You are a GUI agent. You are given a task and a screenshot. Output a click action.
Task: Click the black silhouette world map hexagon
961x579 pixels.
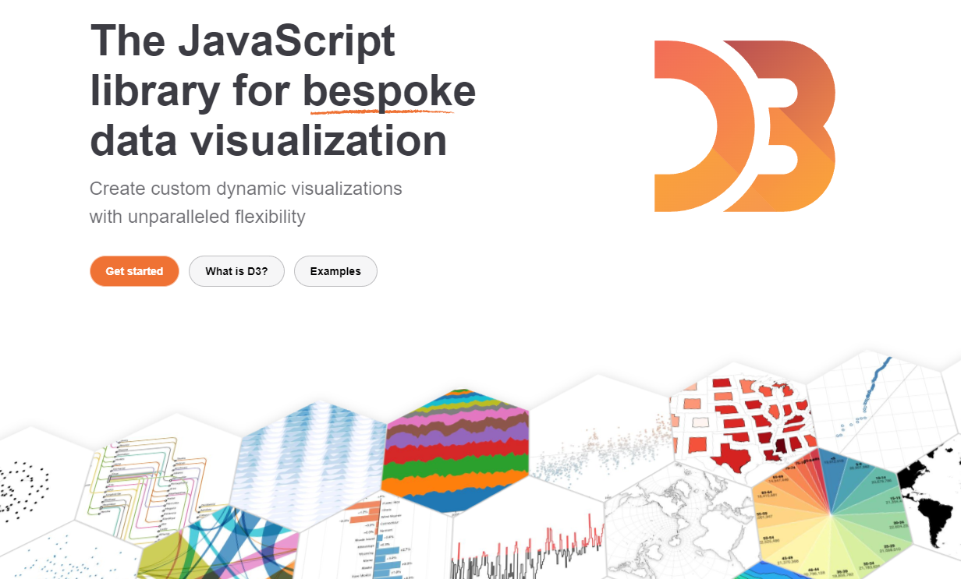[x=932, y=499]
